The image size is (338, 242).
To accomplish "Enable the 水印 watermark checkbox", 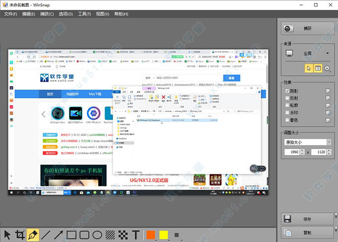I will [287, 112].
